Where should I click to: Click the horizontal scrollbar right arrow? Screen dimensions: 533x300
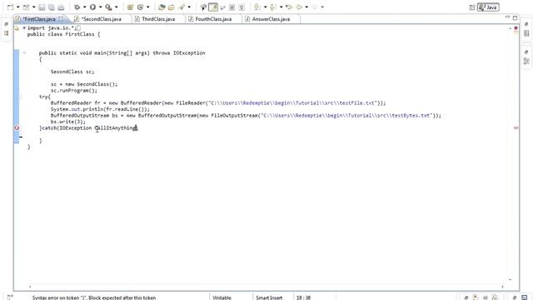(502, 287)
